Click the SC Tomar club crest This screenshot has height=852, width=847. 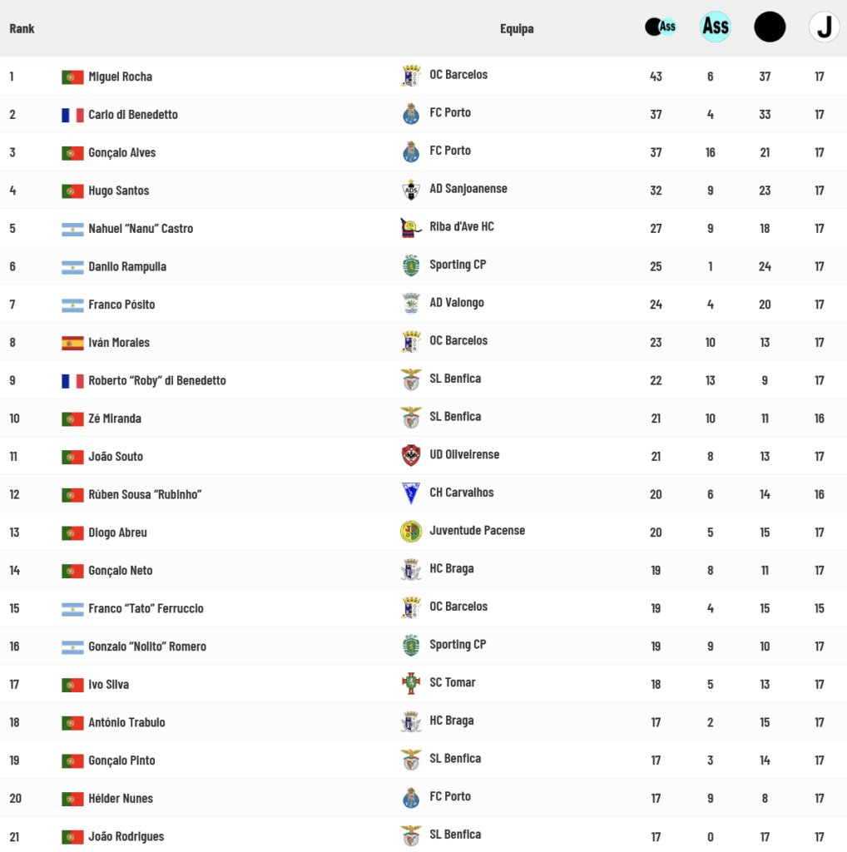(x=411, y=683)
